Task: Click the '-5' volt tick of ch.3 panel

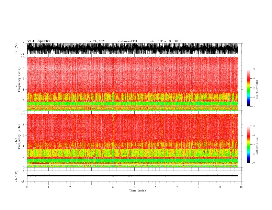Action: click(x=23, y=182)
